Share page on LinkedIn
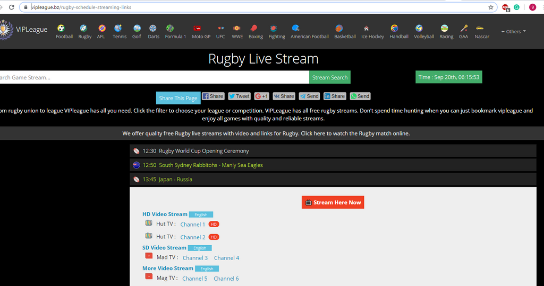 click(335, 96)
